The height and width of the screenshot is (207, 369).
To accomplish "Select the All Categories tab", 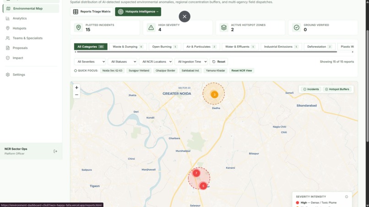I will pyautogui.click(x=91, y=47).
